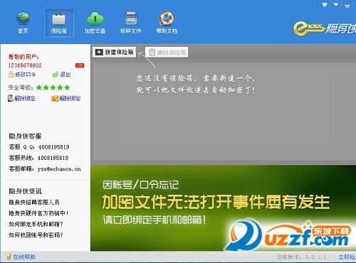Click the red VIP badge
The image size is (356, 263).
(80, 65)
